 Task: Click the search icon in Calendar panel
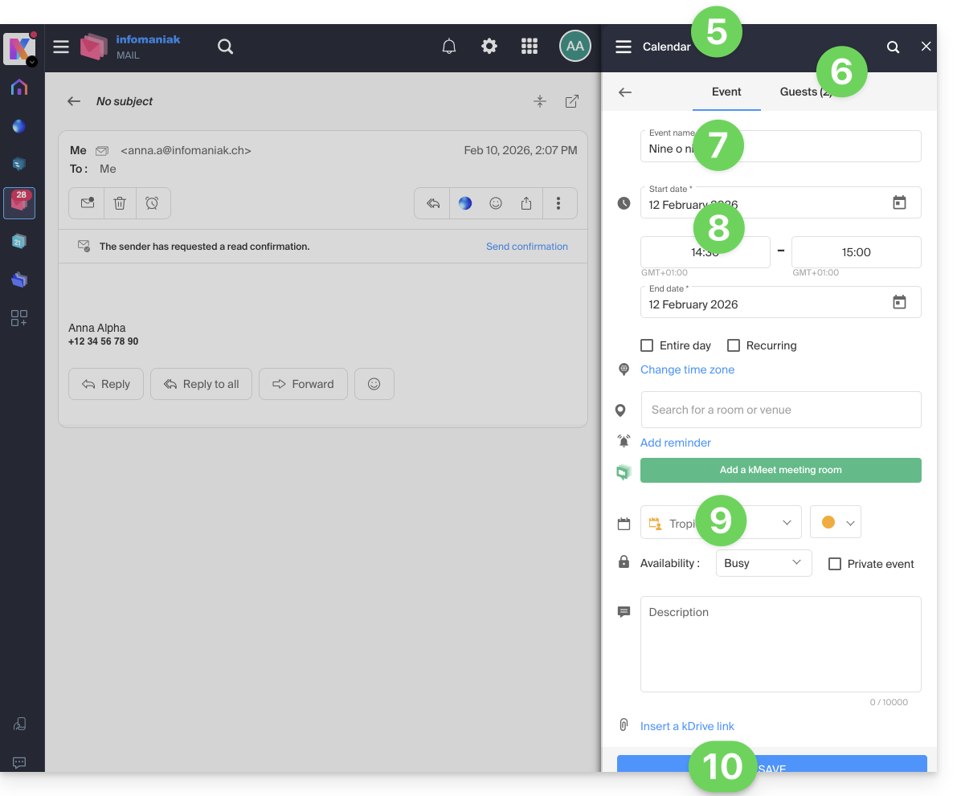coord(893,47)
